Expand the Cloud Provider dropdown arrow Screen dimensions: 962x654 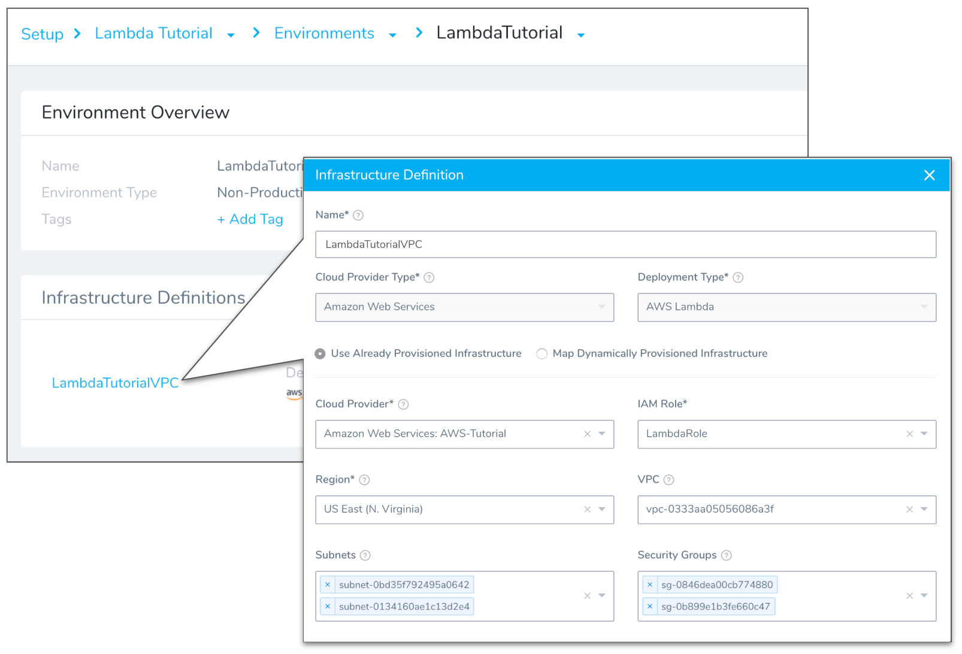tap(601, 434)
